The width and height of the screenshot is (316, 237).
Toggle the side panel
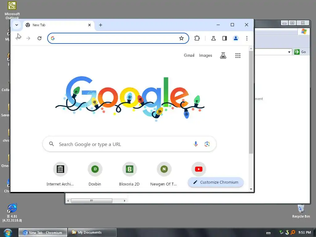225,38
